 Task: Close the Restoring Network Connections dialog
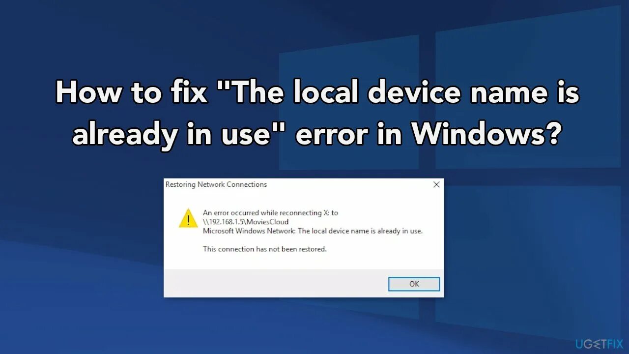436,185
